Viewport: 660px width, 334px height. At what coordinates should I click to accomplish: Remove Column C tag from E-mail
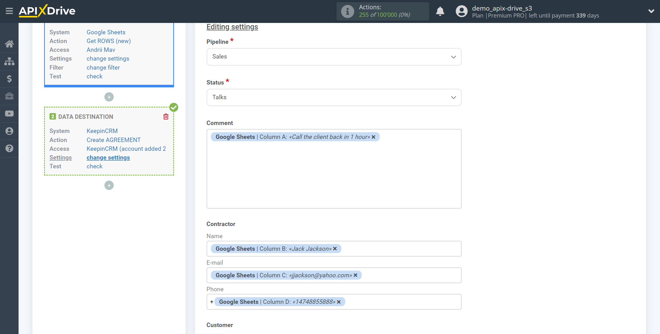tap(356, 275)
